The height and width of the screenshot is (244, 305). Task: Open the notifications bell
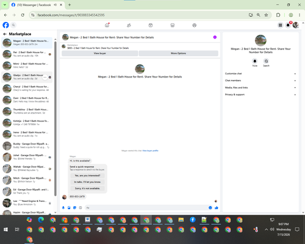[x=288, y=25]
